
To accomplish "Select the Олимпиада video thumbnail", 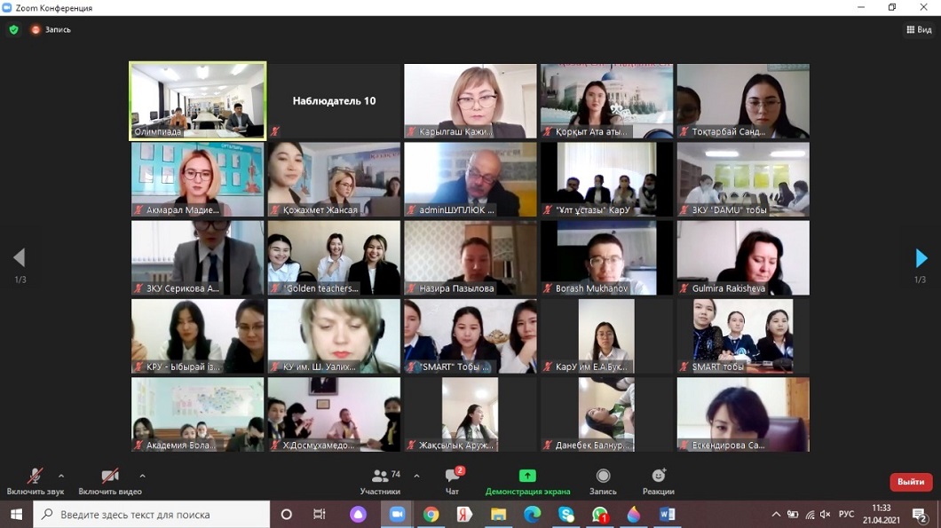I will (197, 101).
